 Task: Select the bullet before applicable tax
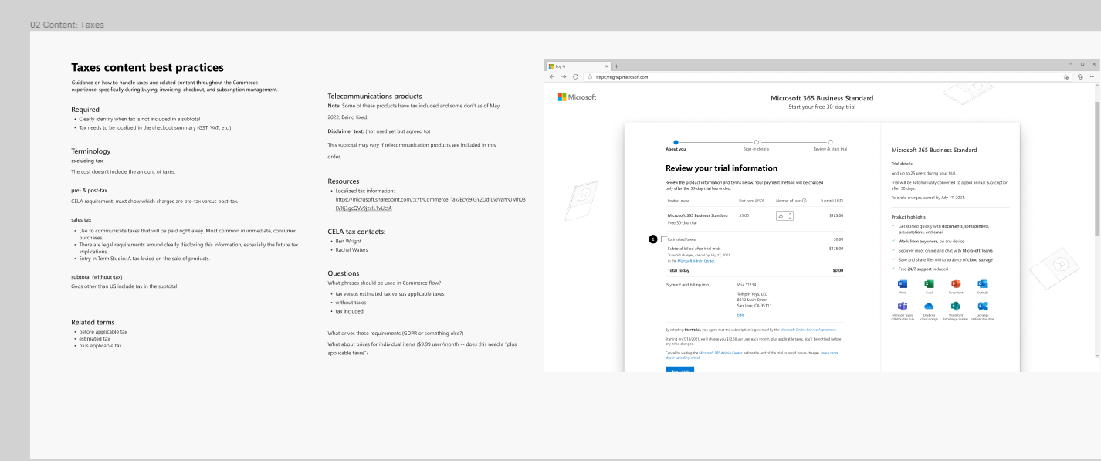tap(103, 331)
